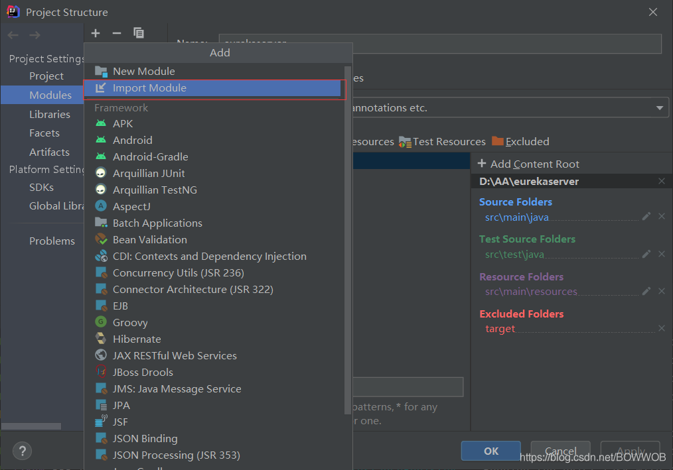Open SDKs platform settings
This screenshot has height=470, width=673.
point(42,188)
